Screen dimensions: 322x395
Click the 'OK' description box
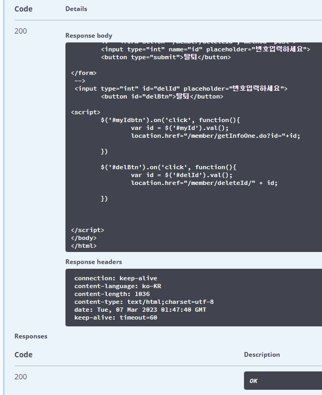click(283, 381)
